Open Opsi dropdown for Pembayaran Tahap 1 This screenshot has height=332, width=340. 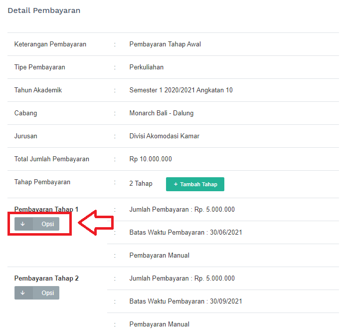pos(47,224)
